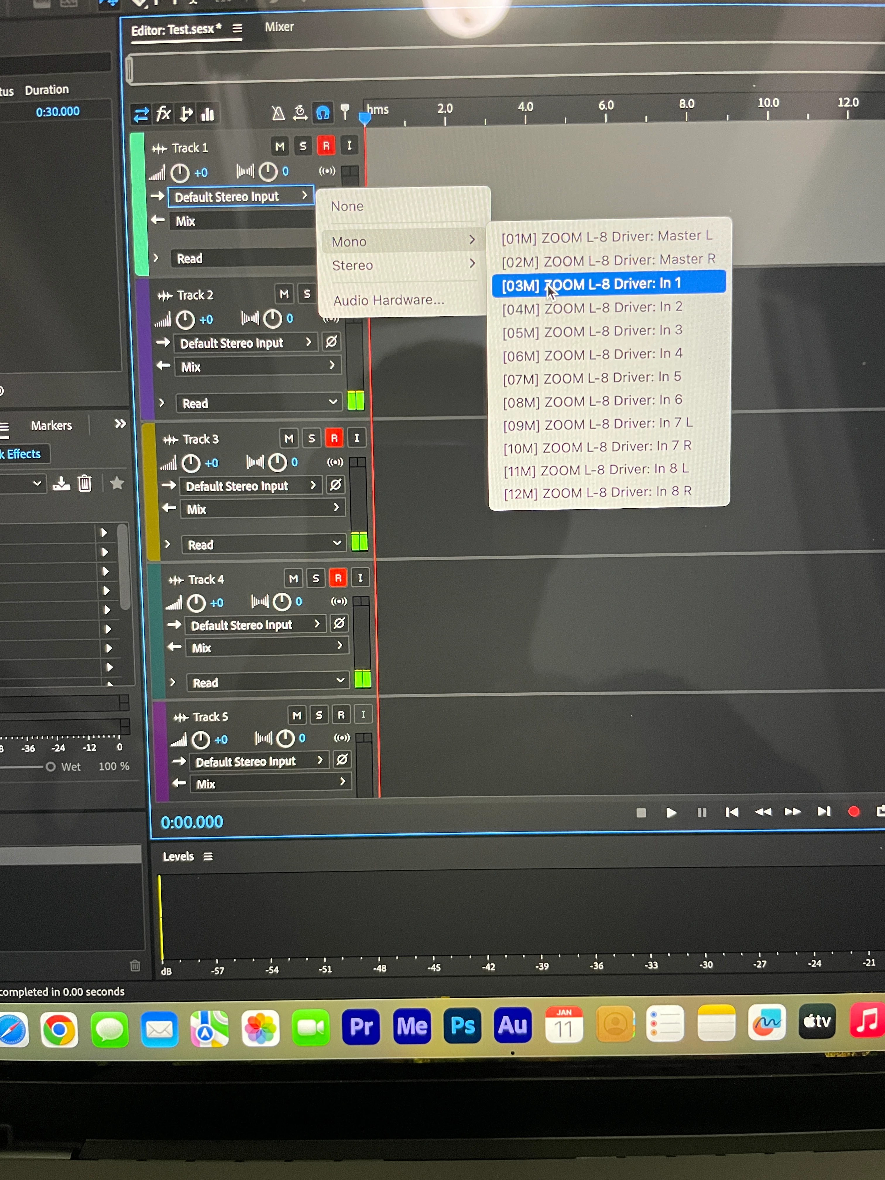Viewport: 885px width, 1180px height.
Task: Switch to the Mixer tab
Action: pos(279,27)
